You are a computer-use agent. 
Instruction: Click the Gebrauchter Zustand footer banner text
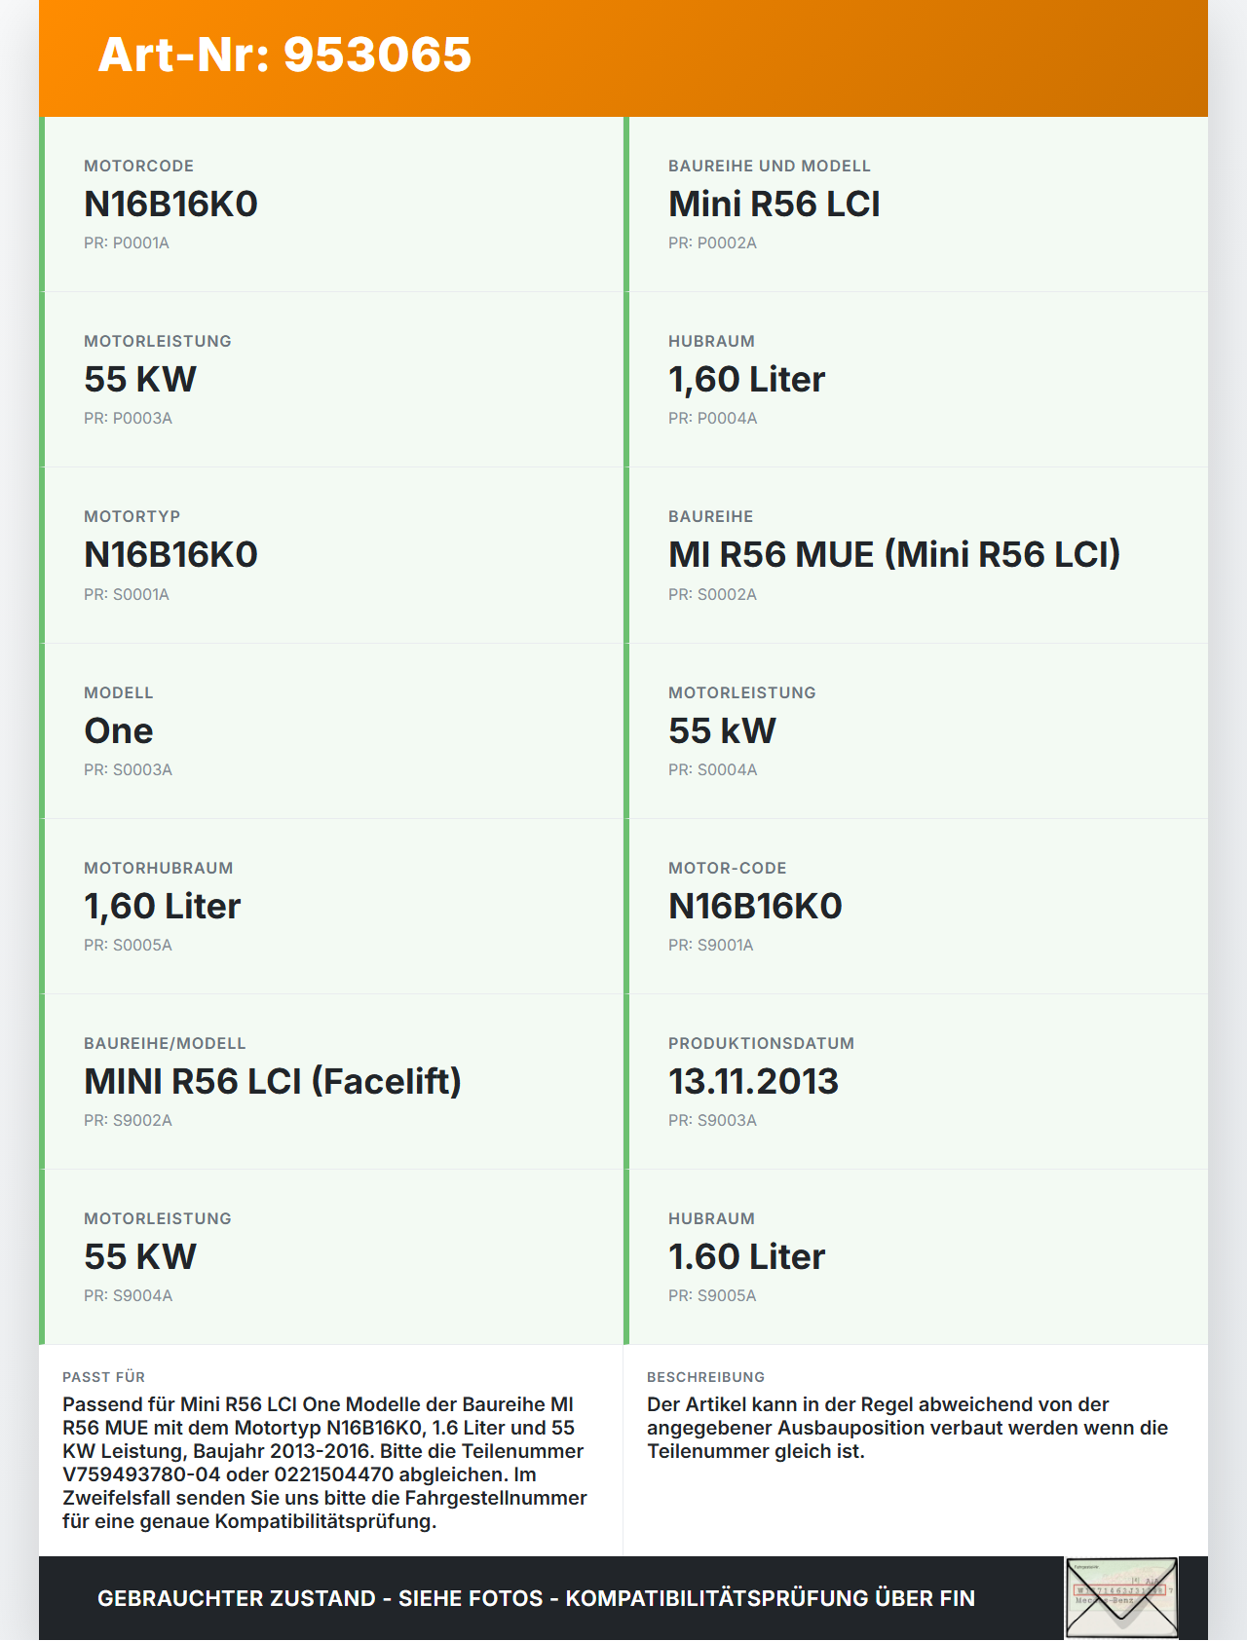coord(536,1599)
